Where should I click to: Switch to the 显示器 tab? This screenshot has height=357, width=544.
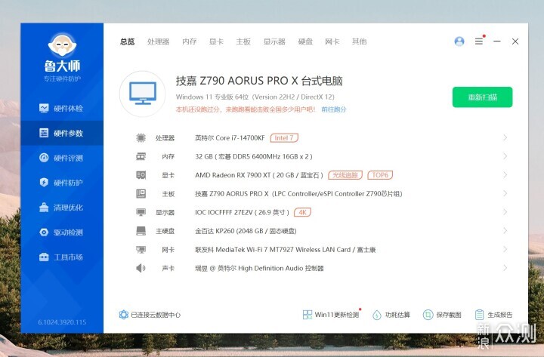274,42
